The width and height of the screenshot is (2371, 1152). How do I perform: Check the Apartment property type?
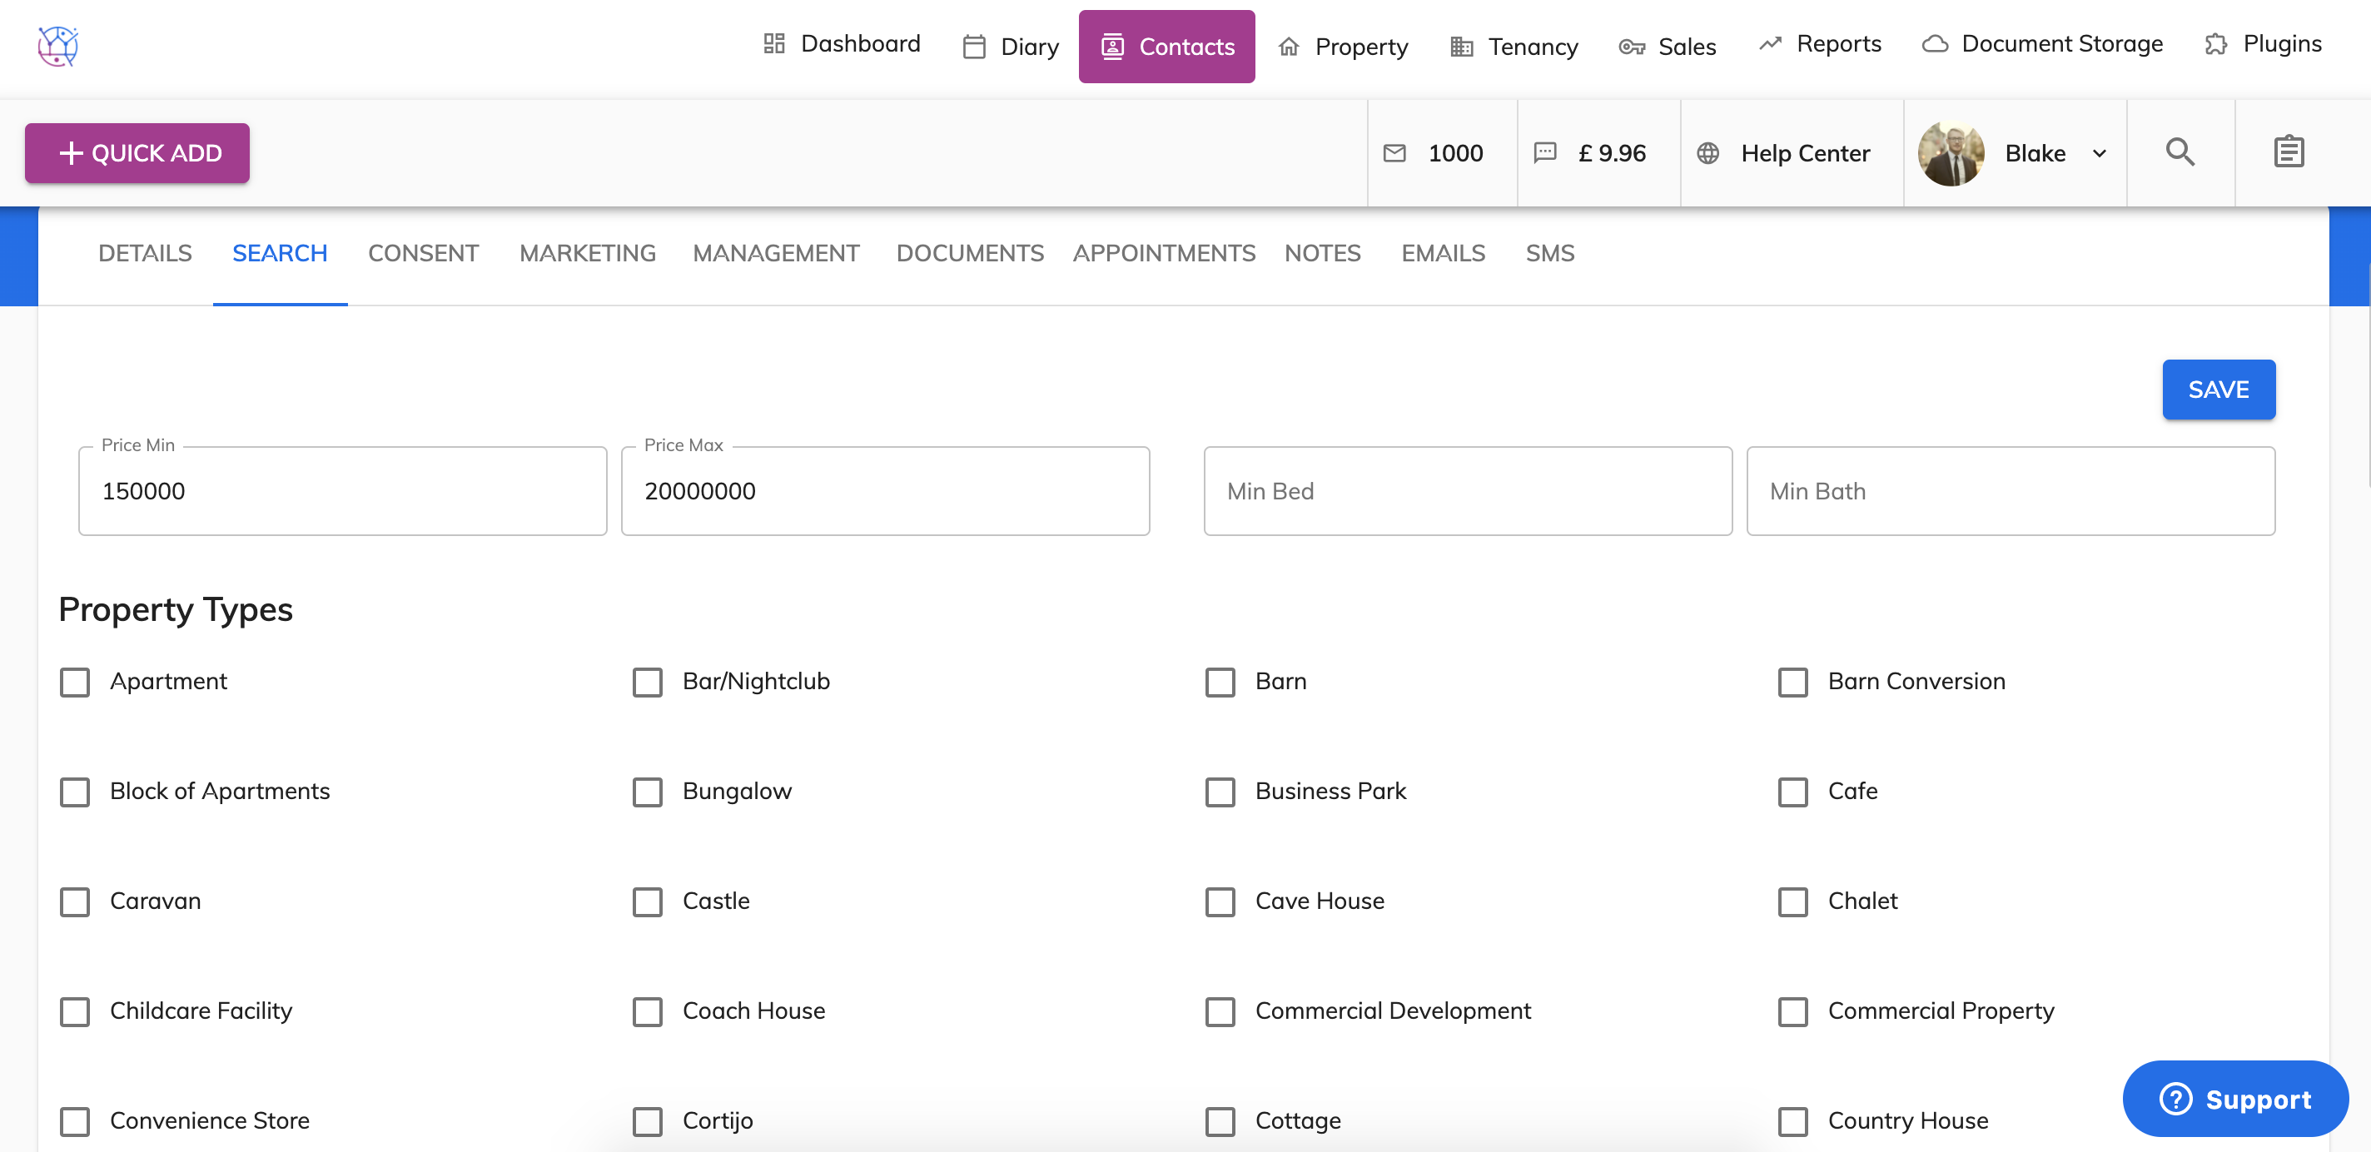[76, 682]
